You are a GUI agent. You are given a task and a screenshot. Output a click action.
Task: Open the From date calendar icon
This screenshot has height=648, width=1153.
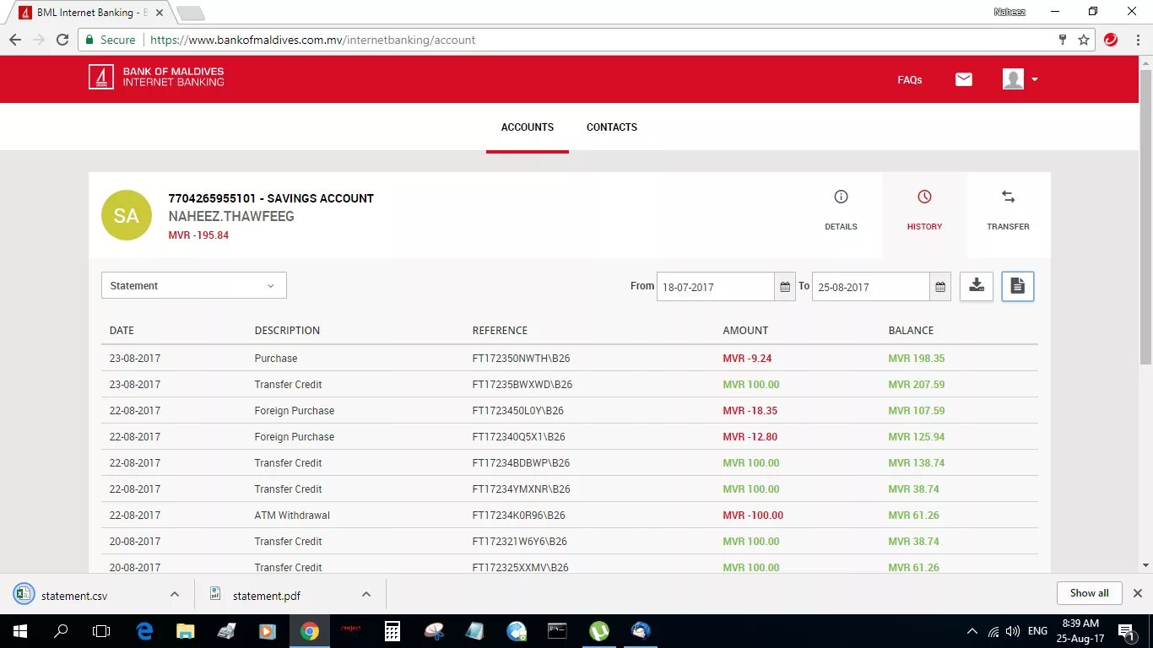coord(785,287)
